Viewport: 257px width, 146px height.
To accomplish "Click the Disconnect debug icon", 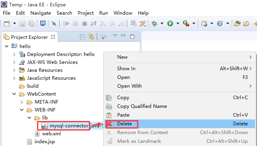I will [x=94, y=24].
